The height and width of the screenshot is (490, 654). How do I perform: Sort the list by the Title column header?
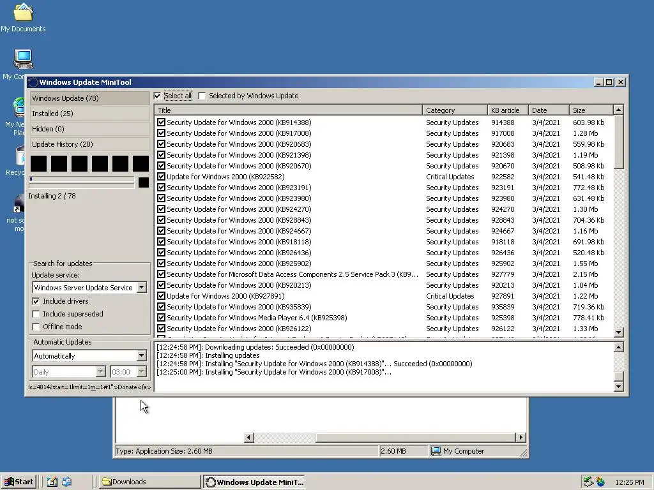pyautogui.click(x=289, y=110)
